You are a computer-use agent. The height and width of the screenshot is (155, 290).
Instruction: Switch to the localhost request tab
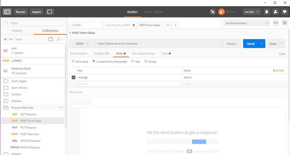click(x=120, y=25)
